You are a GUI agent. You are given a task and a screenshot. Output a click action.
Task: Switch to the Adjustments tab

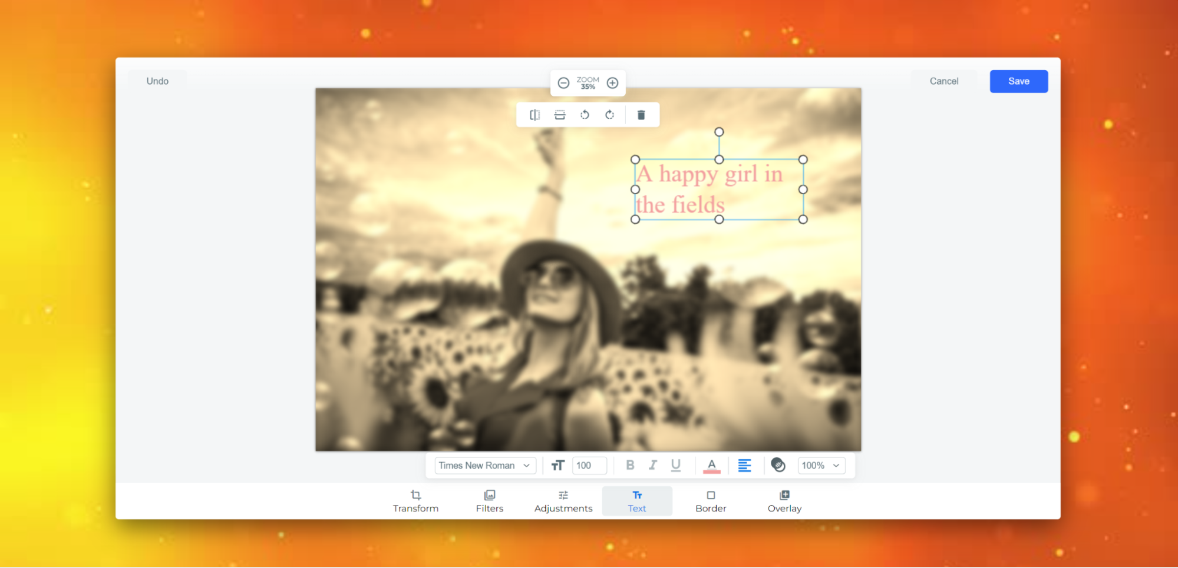(563, 501)
